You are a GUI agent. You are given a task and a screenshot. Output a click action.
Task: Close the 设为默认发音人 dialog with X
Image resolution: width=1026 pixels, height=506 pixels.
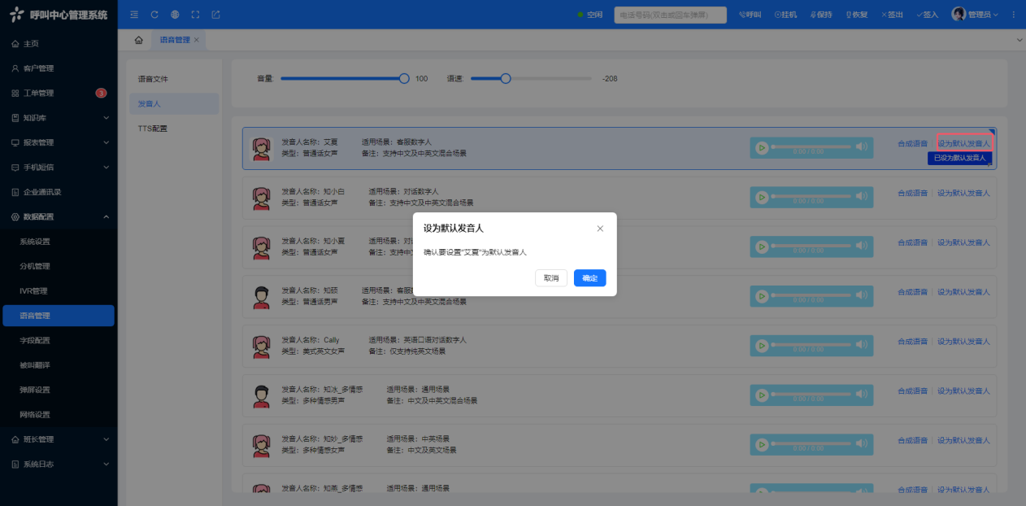pyautogui.click(x=600, y=229)
